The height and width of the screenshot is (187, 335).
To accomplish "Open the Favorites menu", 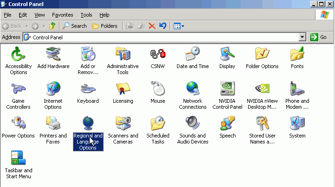I will point(62,15).
